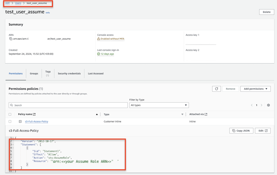Click the Enabled without MFA link
The image size is (277, 175).
(x=112, y=39)
